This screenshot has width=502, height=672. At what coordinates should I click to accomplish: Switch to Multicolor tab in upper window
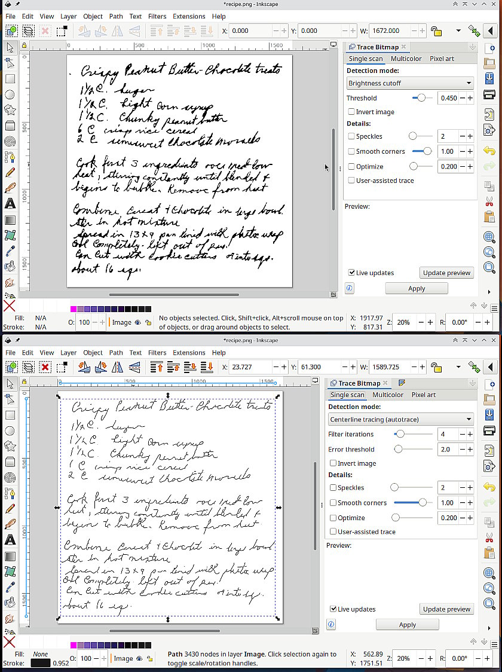point(406,59)
